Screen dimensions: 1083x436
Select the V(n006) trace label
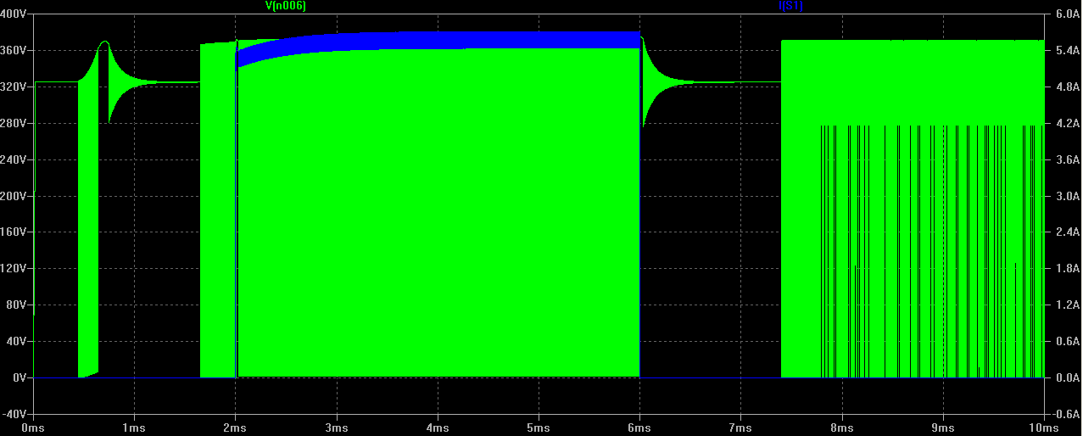point(285,6)
